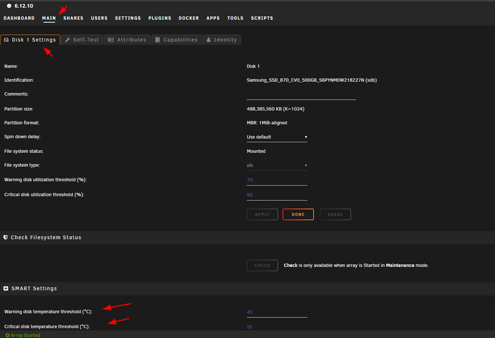
Task: Click the Check Filesystem Status section header
Action: 46,238
